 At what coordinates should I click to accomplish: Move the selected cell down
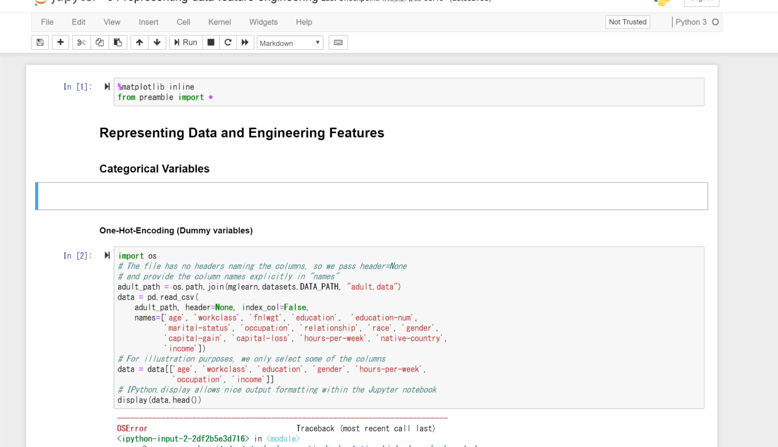[157, 42]
